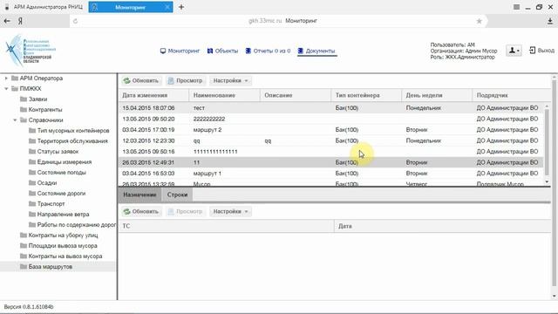Screen dimensions: 558x314
Task: Select the row named 2222222222
Action: (330, 119)
